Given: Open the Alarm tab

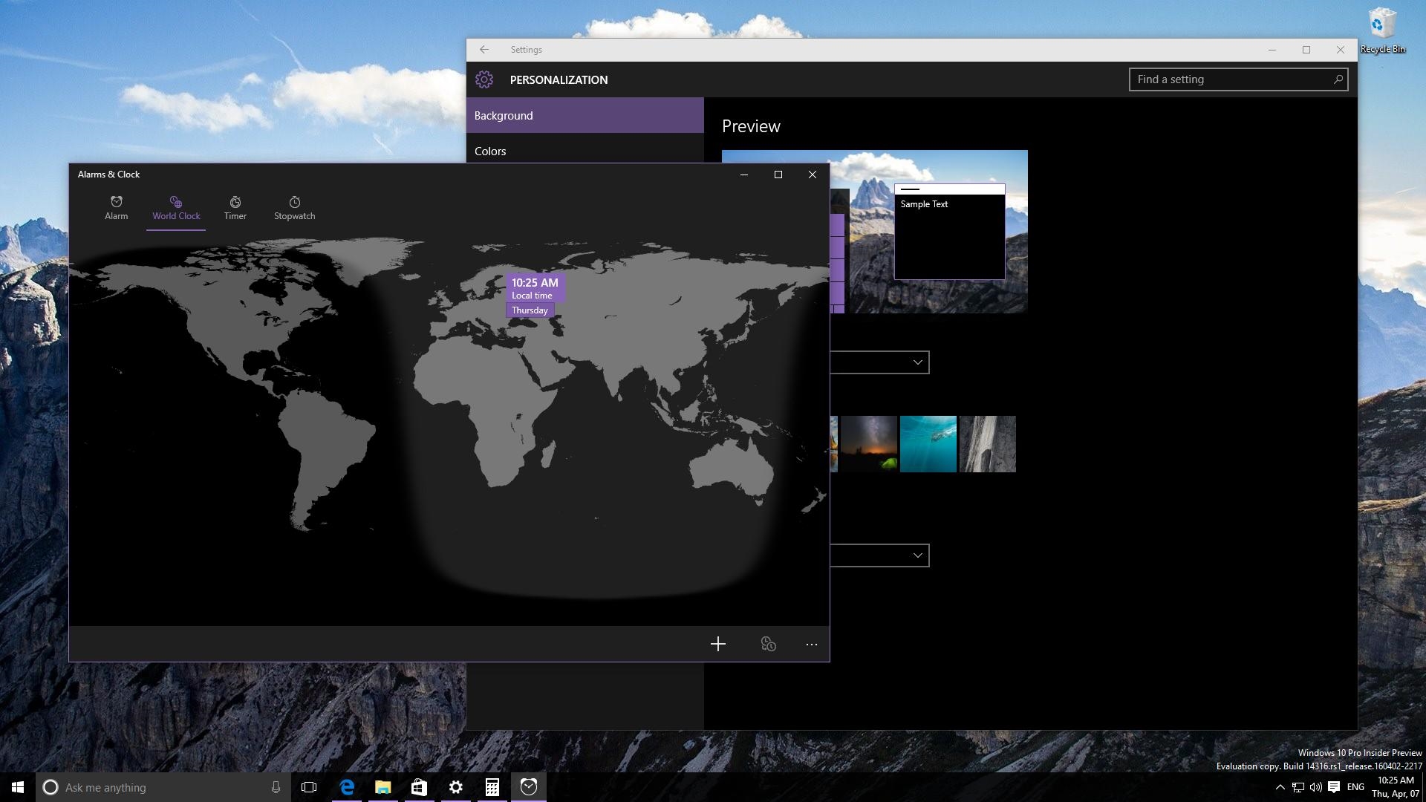Looking at the screenshot, I should (x=116, y=208).
